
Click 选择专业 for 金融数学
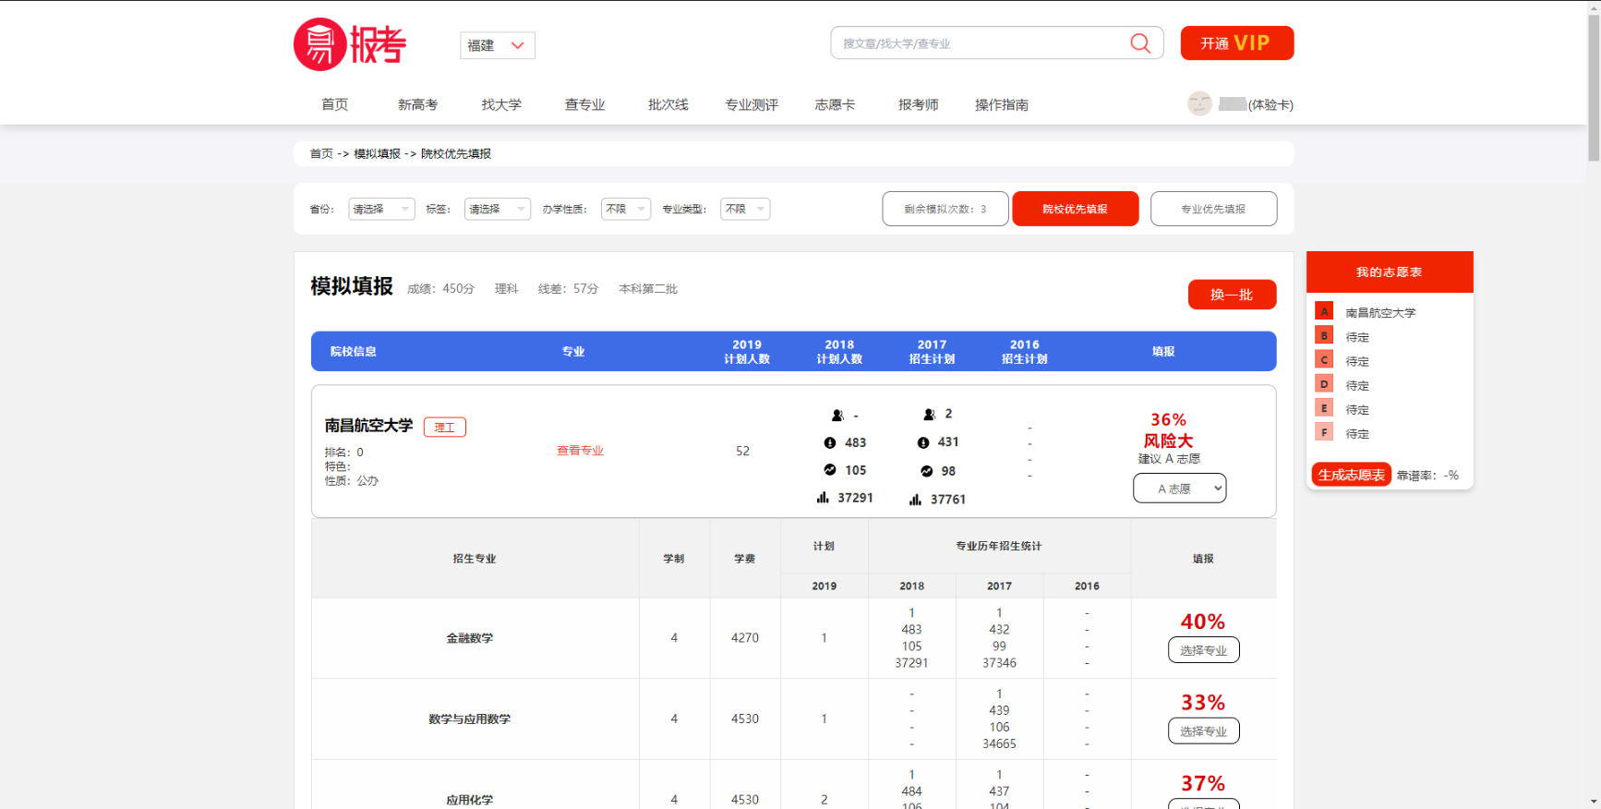point(1203,650)
